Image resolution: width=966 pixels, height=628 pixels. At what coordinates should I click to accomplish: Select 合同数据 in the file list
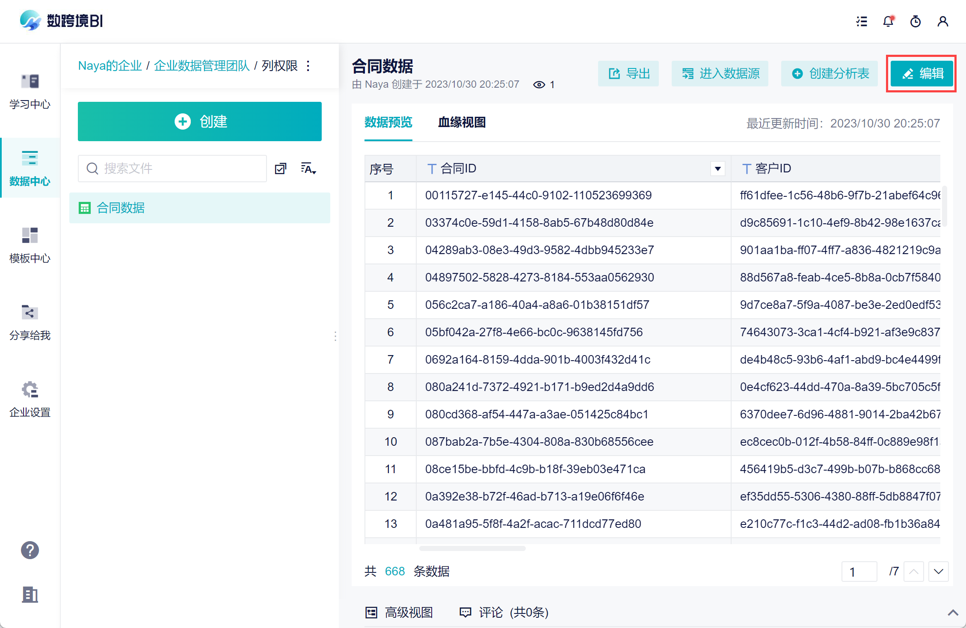[x=200, y=208]
